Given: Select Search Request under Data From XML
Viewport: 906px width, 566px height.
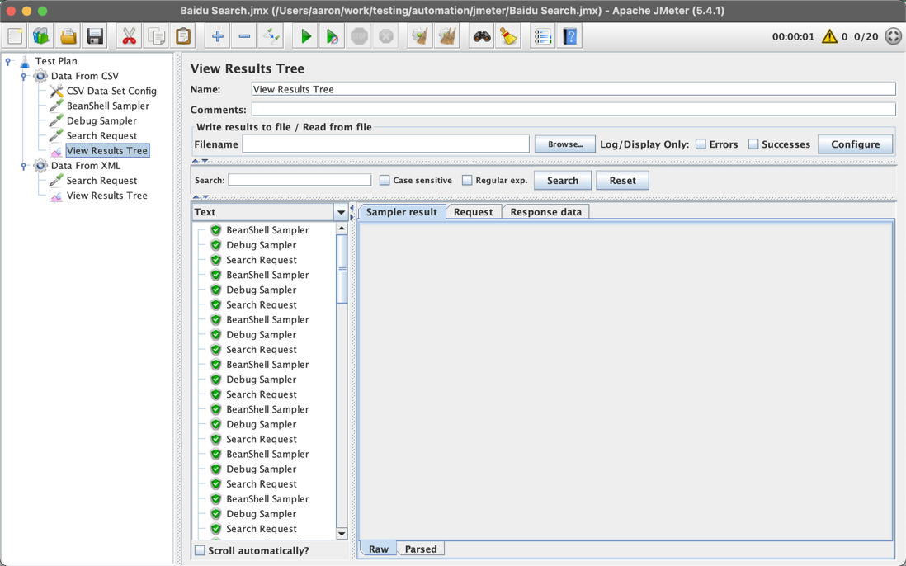Looking at the screenshot, I should coord(101,181).
